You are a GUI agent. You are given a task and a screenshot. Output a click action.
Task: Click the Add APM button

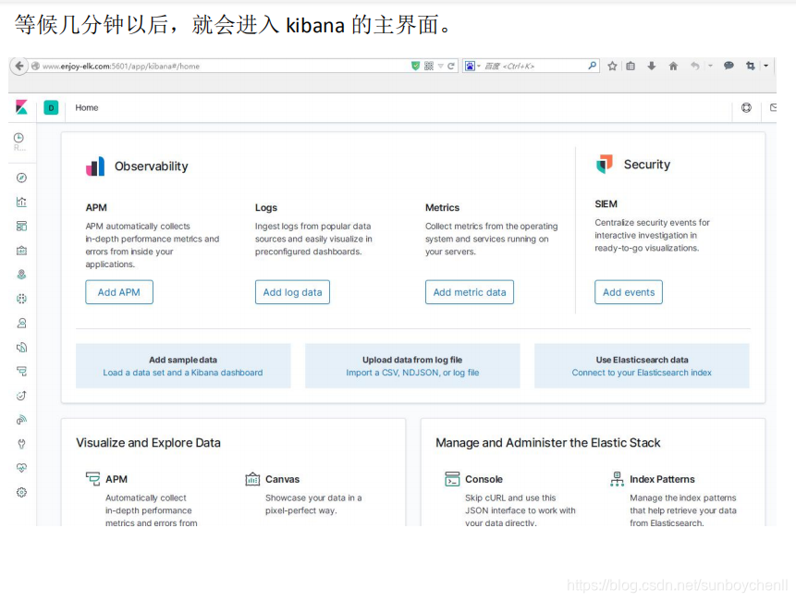[x=118, y=292]
